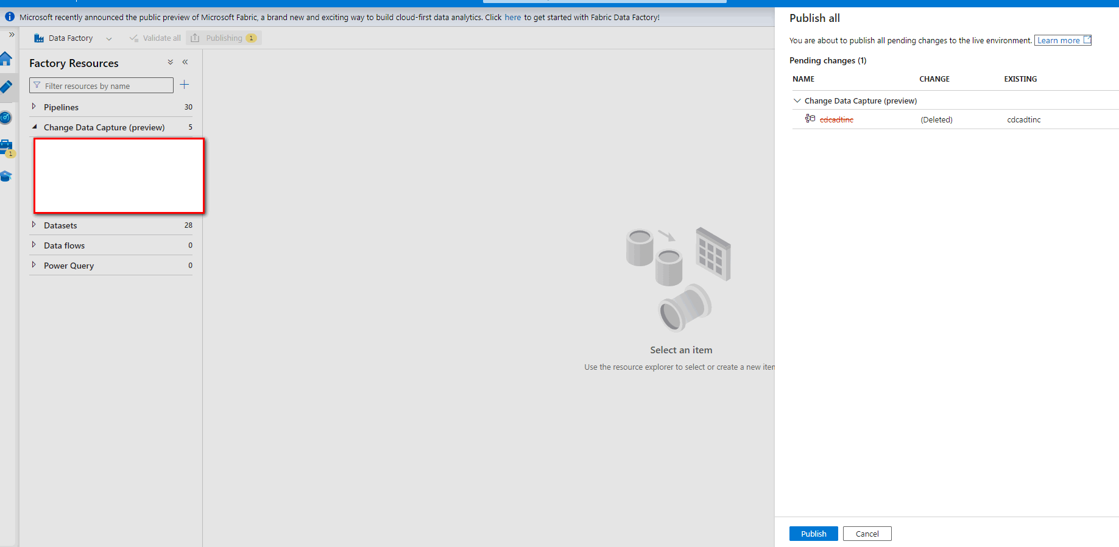Follow the 'here' link for Fabric
The height and width of the screenshot is (547, 1119).
[x=513, y=18]
